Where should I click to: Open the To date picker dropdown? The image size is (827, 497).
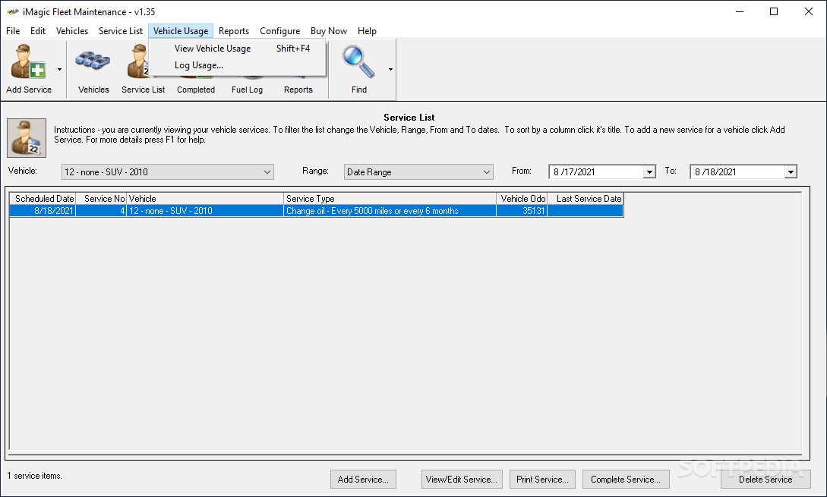(x=791, y=171)
